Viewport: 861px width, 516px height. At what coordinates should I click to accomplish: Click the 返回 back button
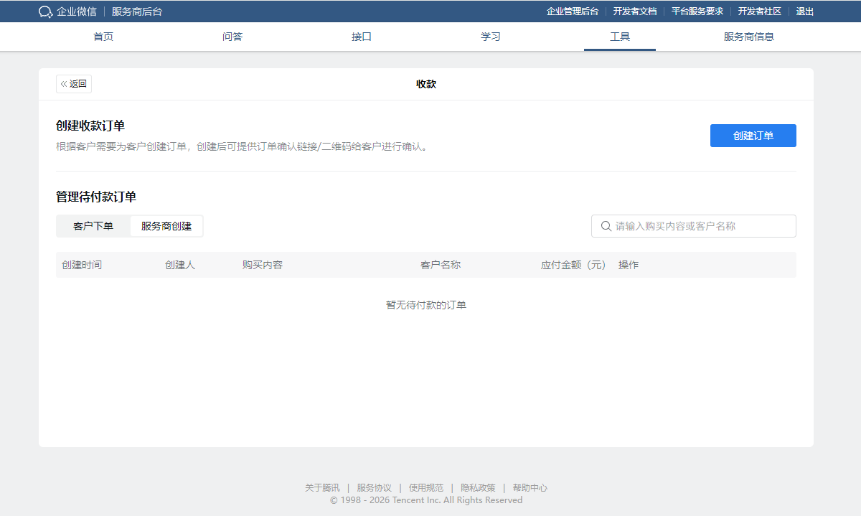[74, 84]
